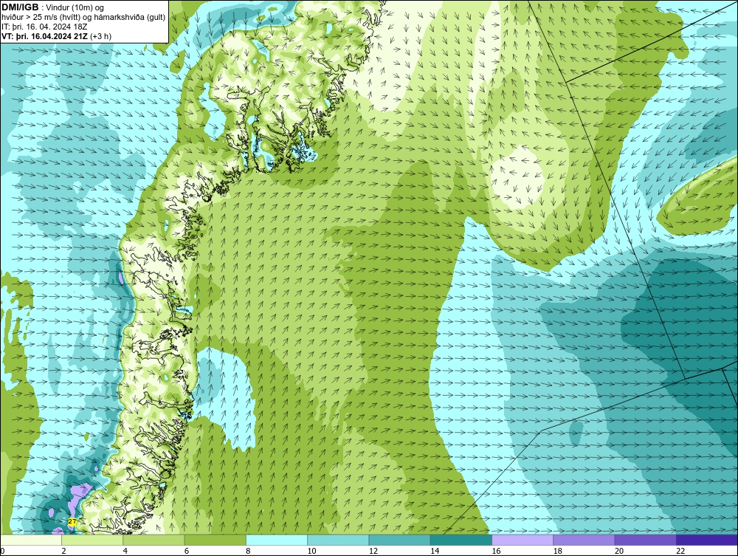
Task: Click the 18-20 m/s purple legend swatch
Action: point(584,540)
